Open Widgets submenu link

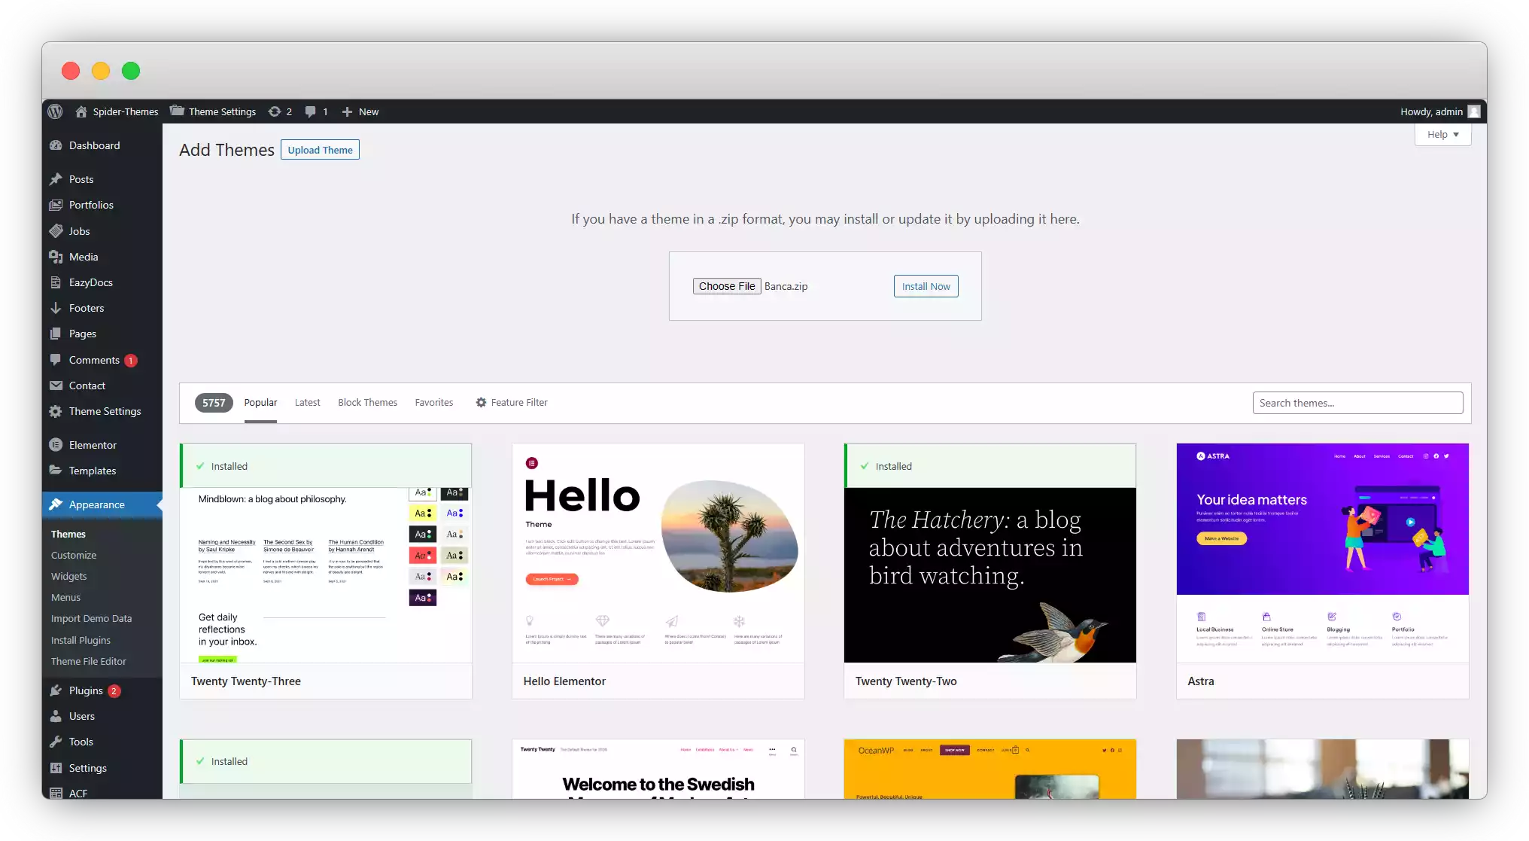(x=69, y=576)
